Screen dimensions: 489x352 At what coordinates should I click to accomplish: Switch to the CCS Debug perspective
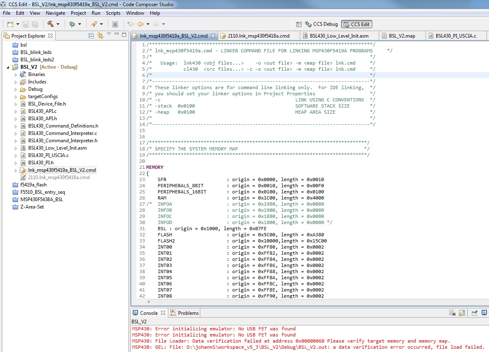(x=321, y=24)
